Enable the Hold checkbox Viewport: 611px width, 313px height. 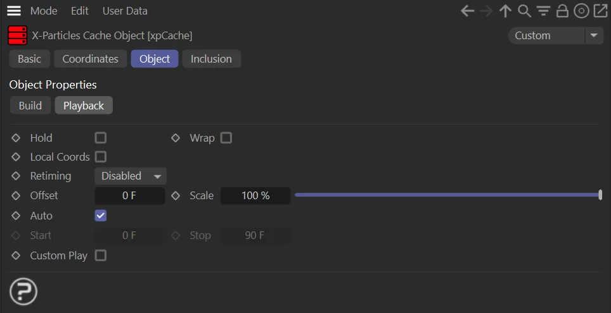101,138
